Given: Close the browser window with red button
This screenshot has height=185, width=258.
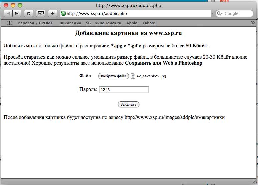Looking at the screenshot, I should tap(6, 5).
